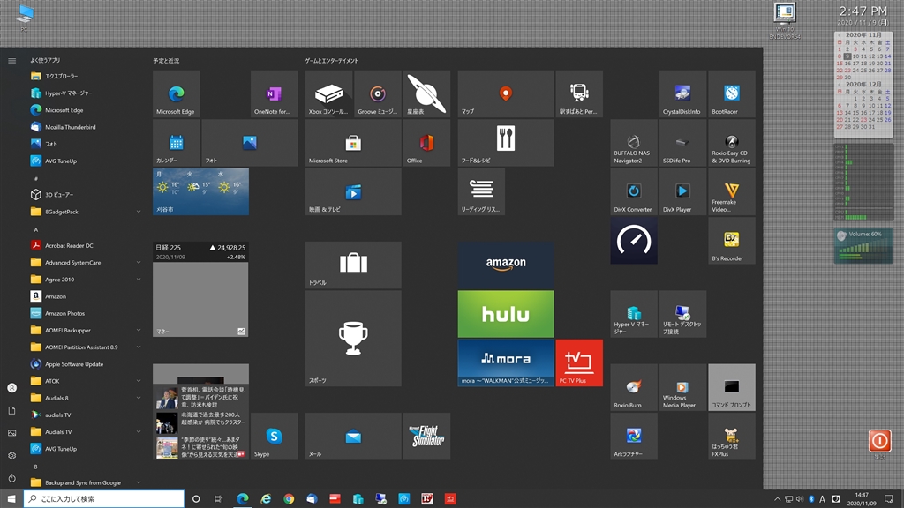The image size is (904, 508).
Task: Open the hulu tile
Action: (x=506, y=314)
